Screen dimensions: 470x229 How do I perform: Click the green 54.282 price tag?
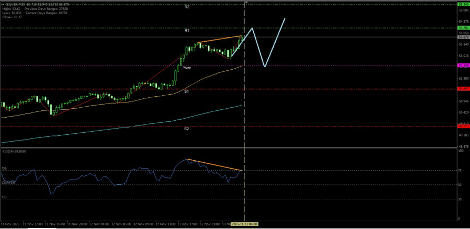(463, 28)
